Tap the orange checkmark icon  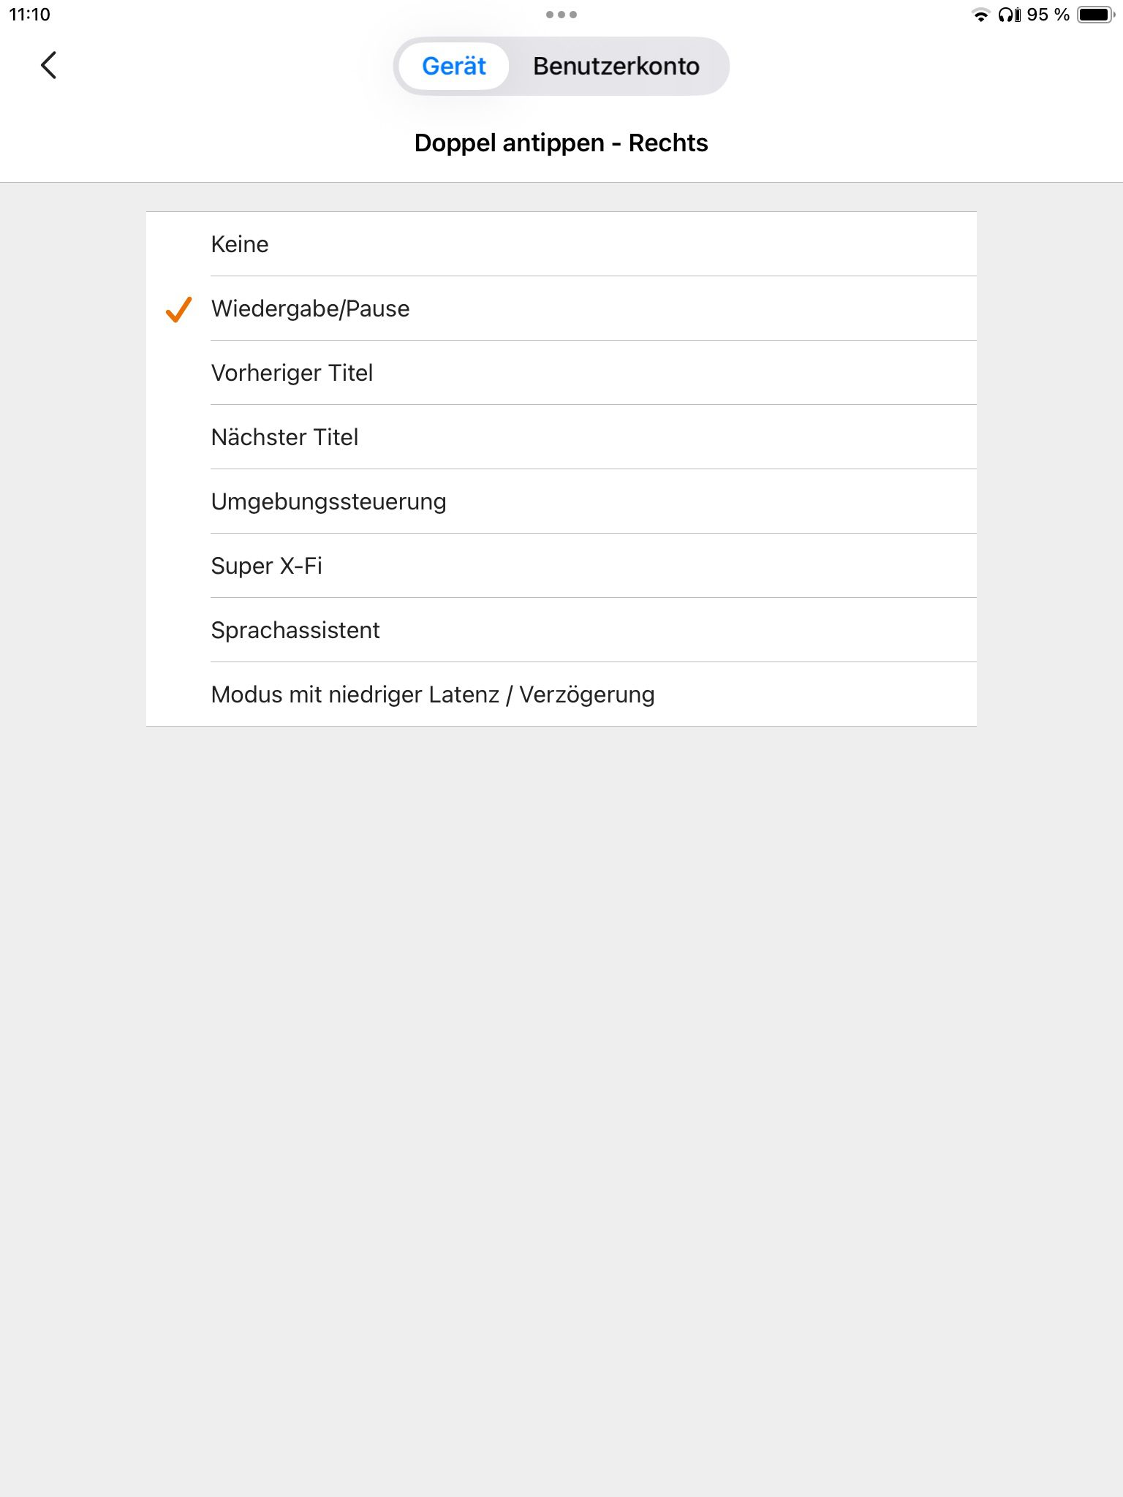point(178,309)
